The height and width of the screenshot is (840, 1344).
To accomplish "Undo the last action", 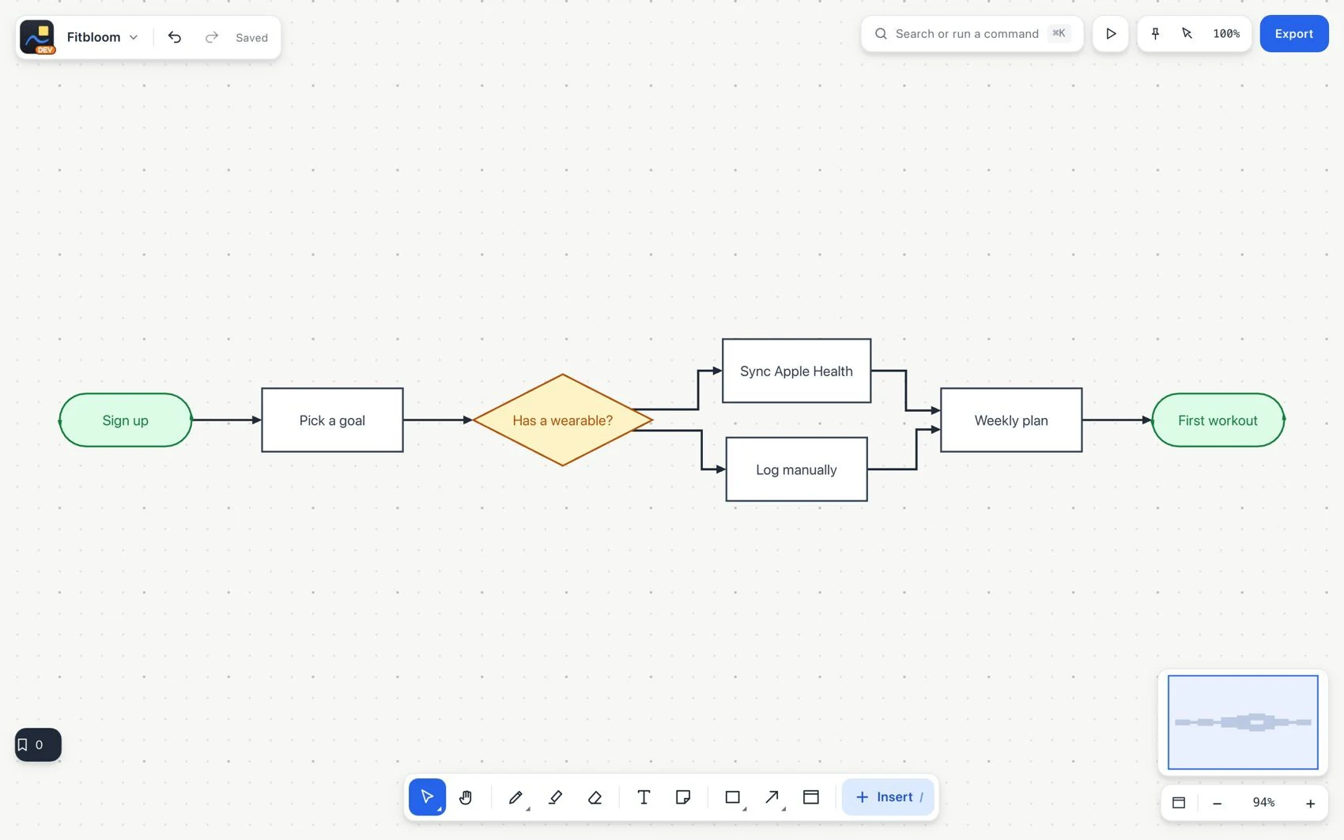I will tap(175, 37).
